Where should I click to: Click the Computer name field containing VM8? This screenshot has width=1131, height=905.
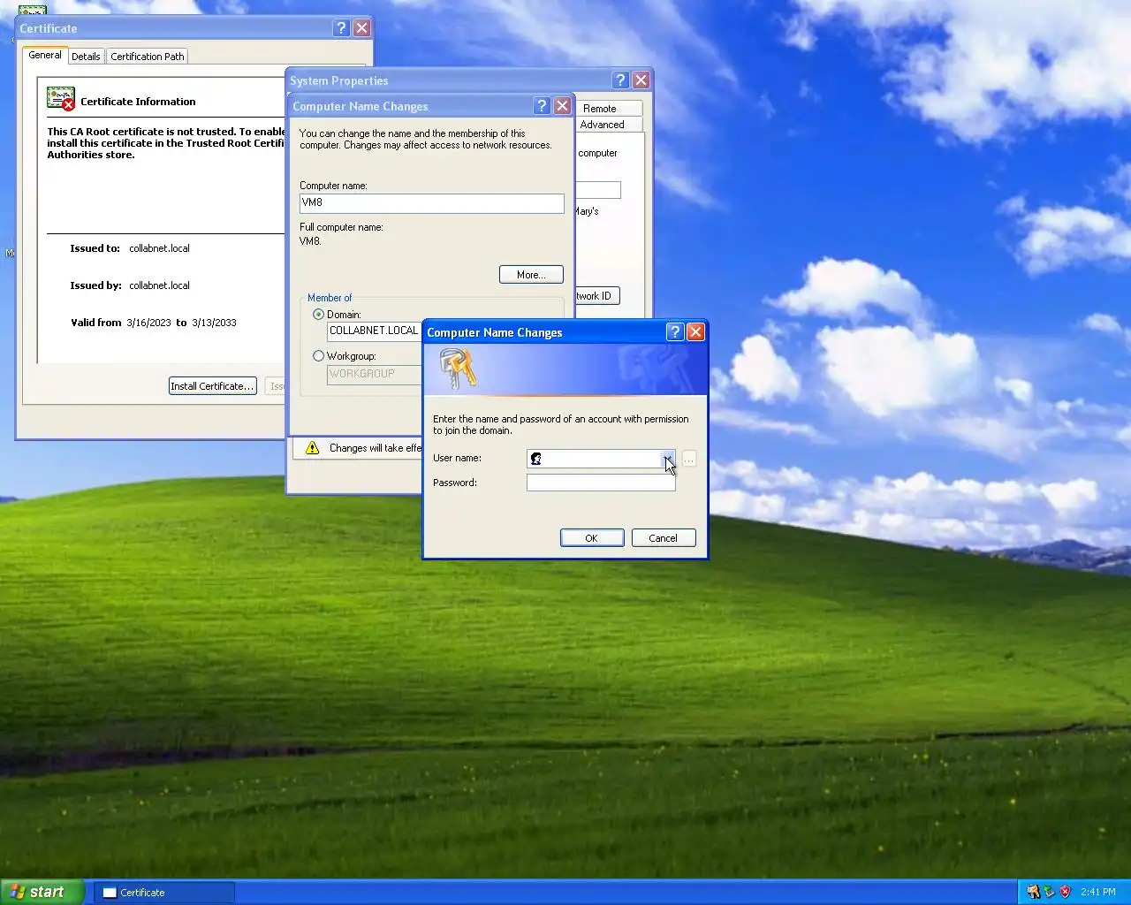(x=431, y=202)
